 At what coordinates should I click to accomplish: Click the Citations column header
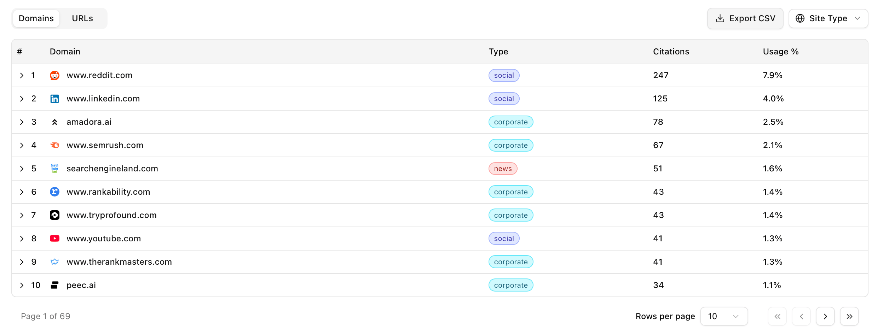tap(671, 52)
